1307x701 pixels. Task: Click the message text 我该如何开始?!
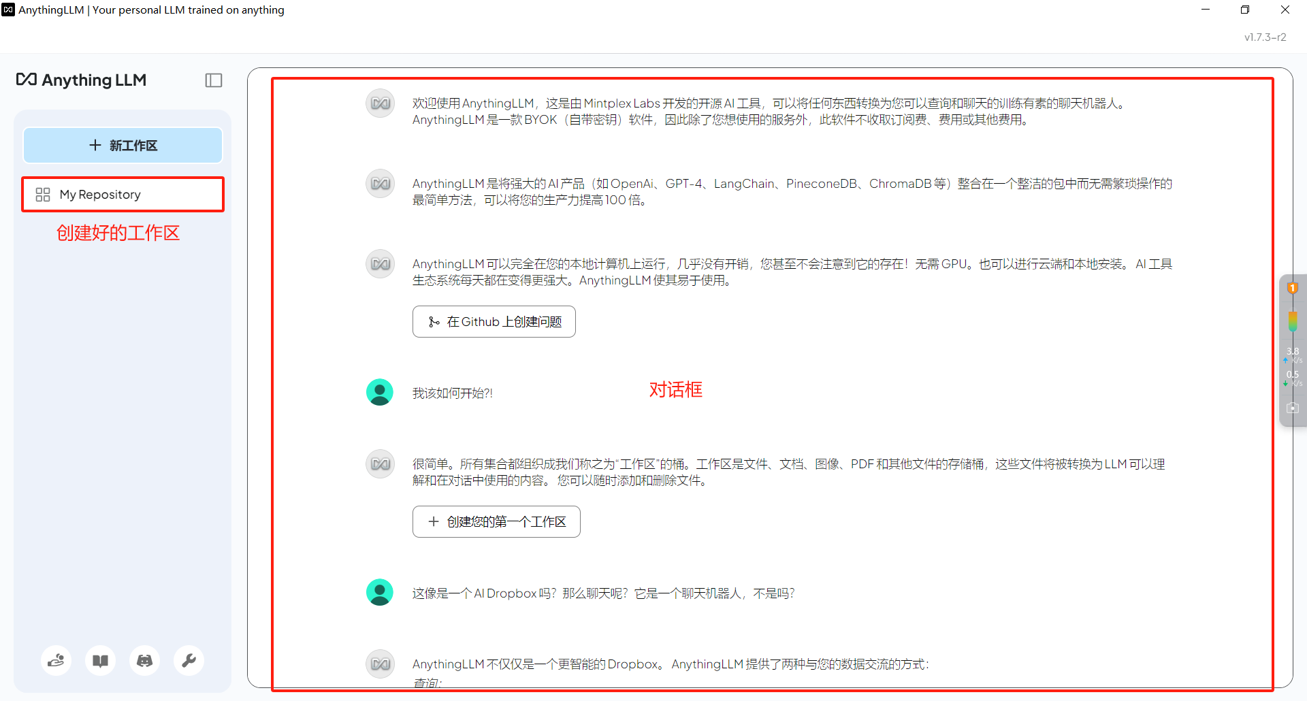coord(453,393)
